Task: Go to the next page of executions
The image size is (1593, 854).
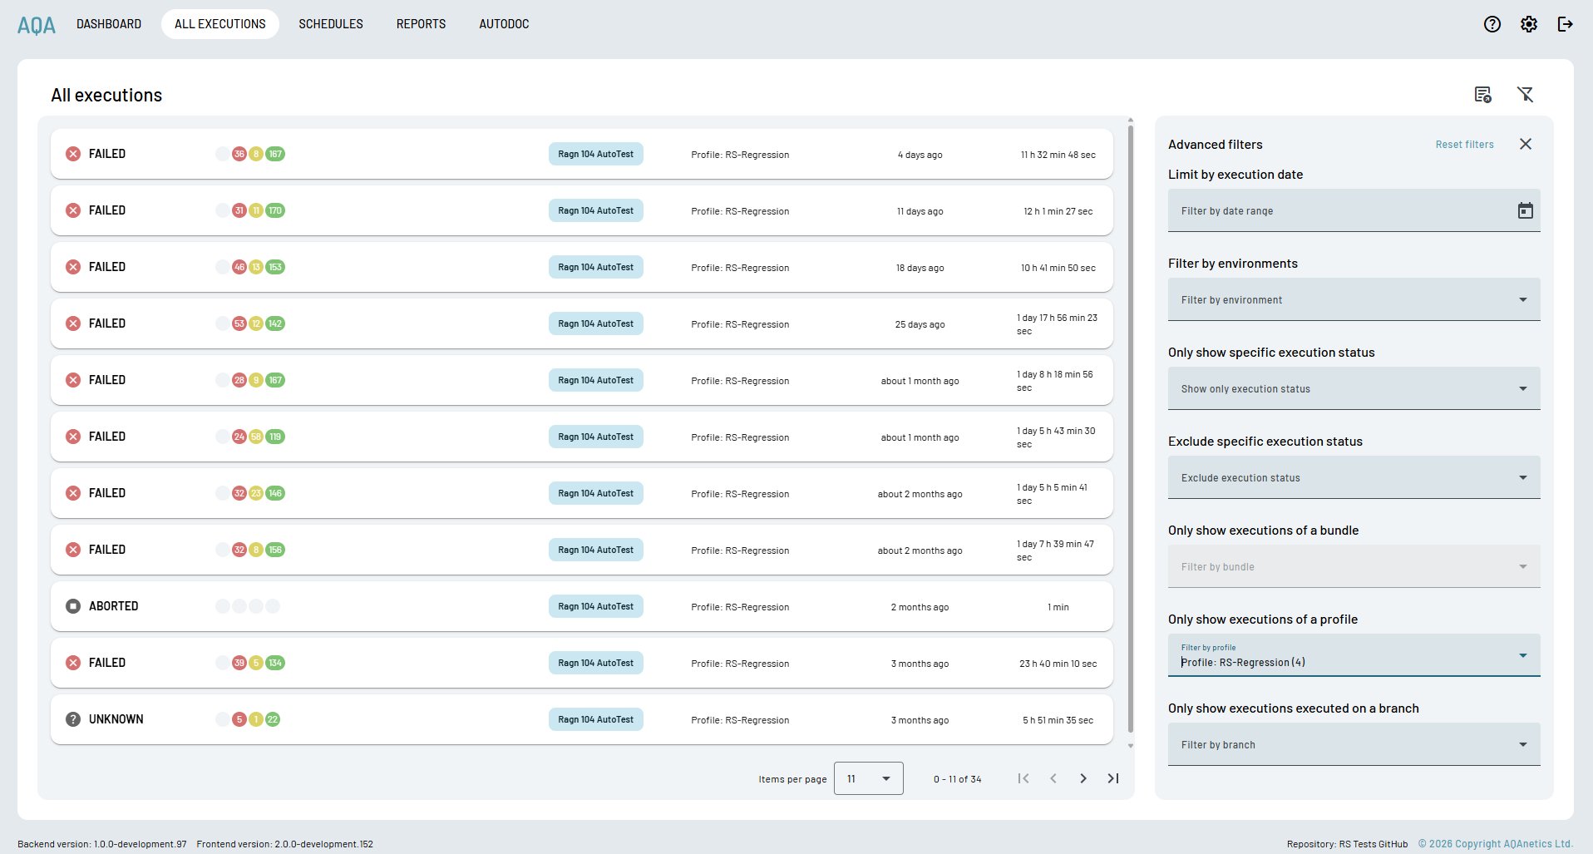Action: [1083, 778]
